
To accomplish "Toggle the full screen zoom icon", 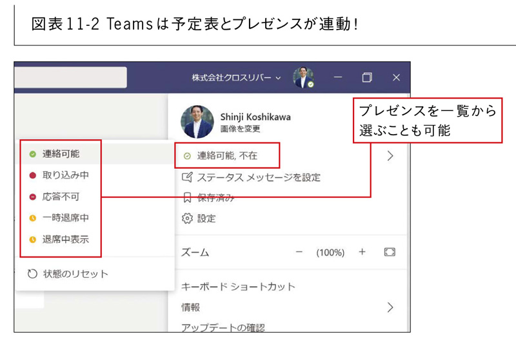I will coord(390,252).
